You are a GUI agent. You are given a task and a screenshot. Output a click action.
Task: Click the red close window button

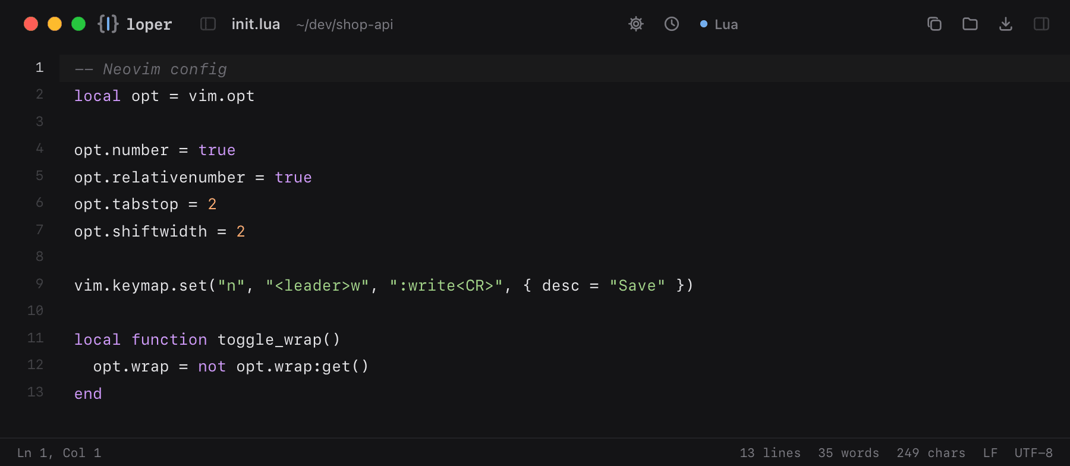click(x=31, y=24)
